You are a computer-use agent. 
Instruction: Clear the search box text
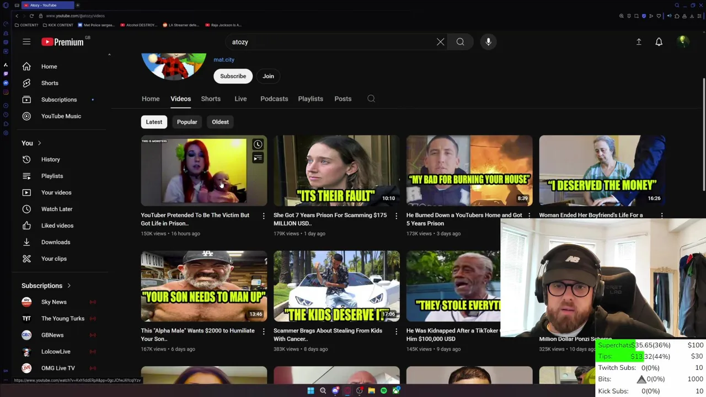click(x=440, y=42)
